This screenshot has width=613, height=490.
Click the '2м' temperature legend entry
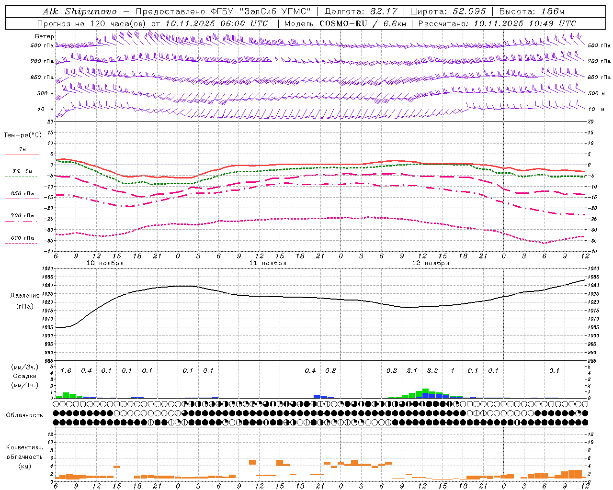click(x=23, y=149)
